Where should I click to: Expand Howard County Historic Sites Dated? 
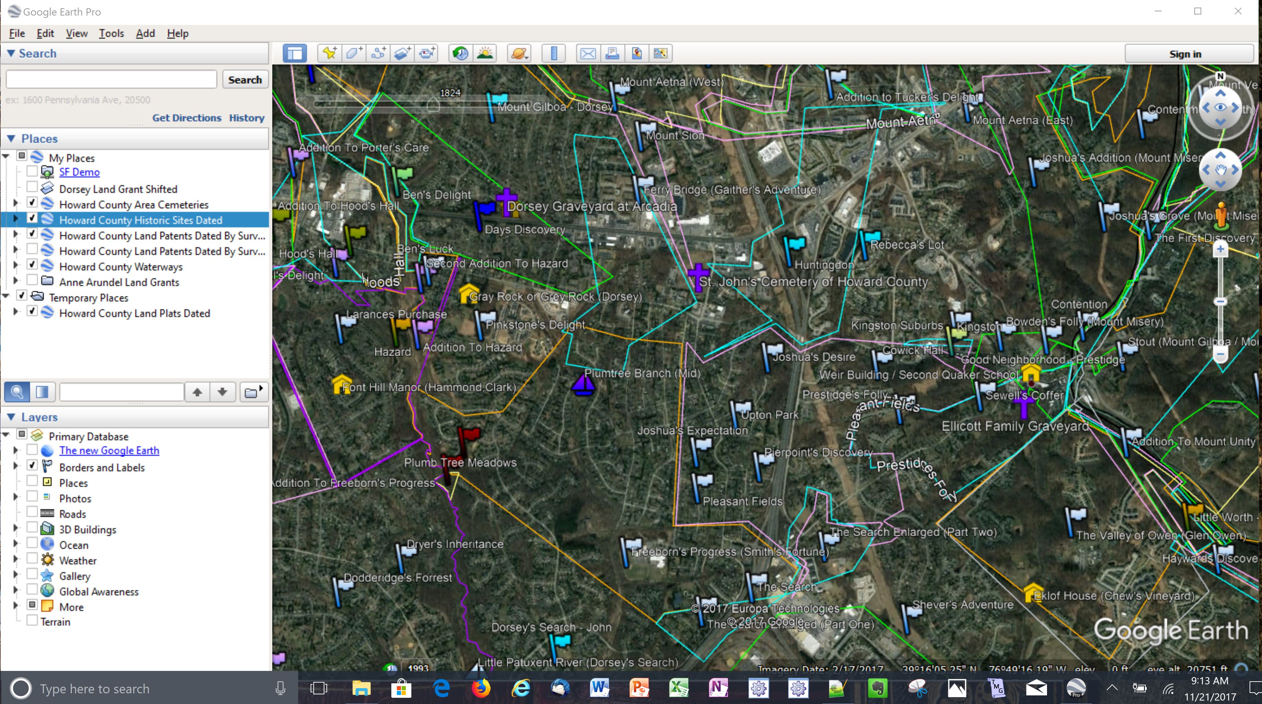click(x=16, y=218)
